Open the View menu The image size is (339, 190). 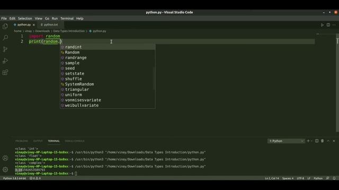click(39, 18)
